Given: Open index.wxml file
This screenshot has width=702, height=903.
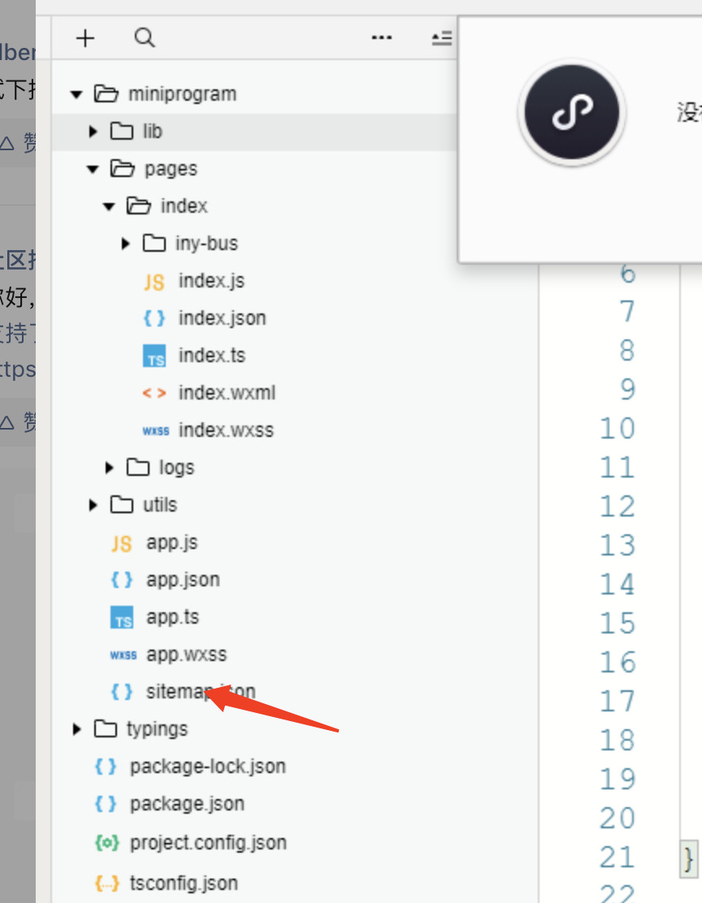Looking at the screenshot, I should (227, 393).
